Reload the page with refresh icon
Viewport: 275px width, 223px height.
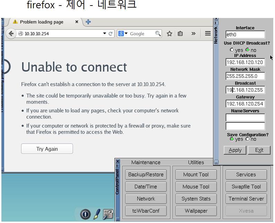pos(110,34)
